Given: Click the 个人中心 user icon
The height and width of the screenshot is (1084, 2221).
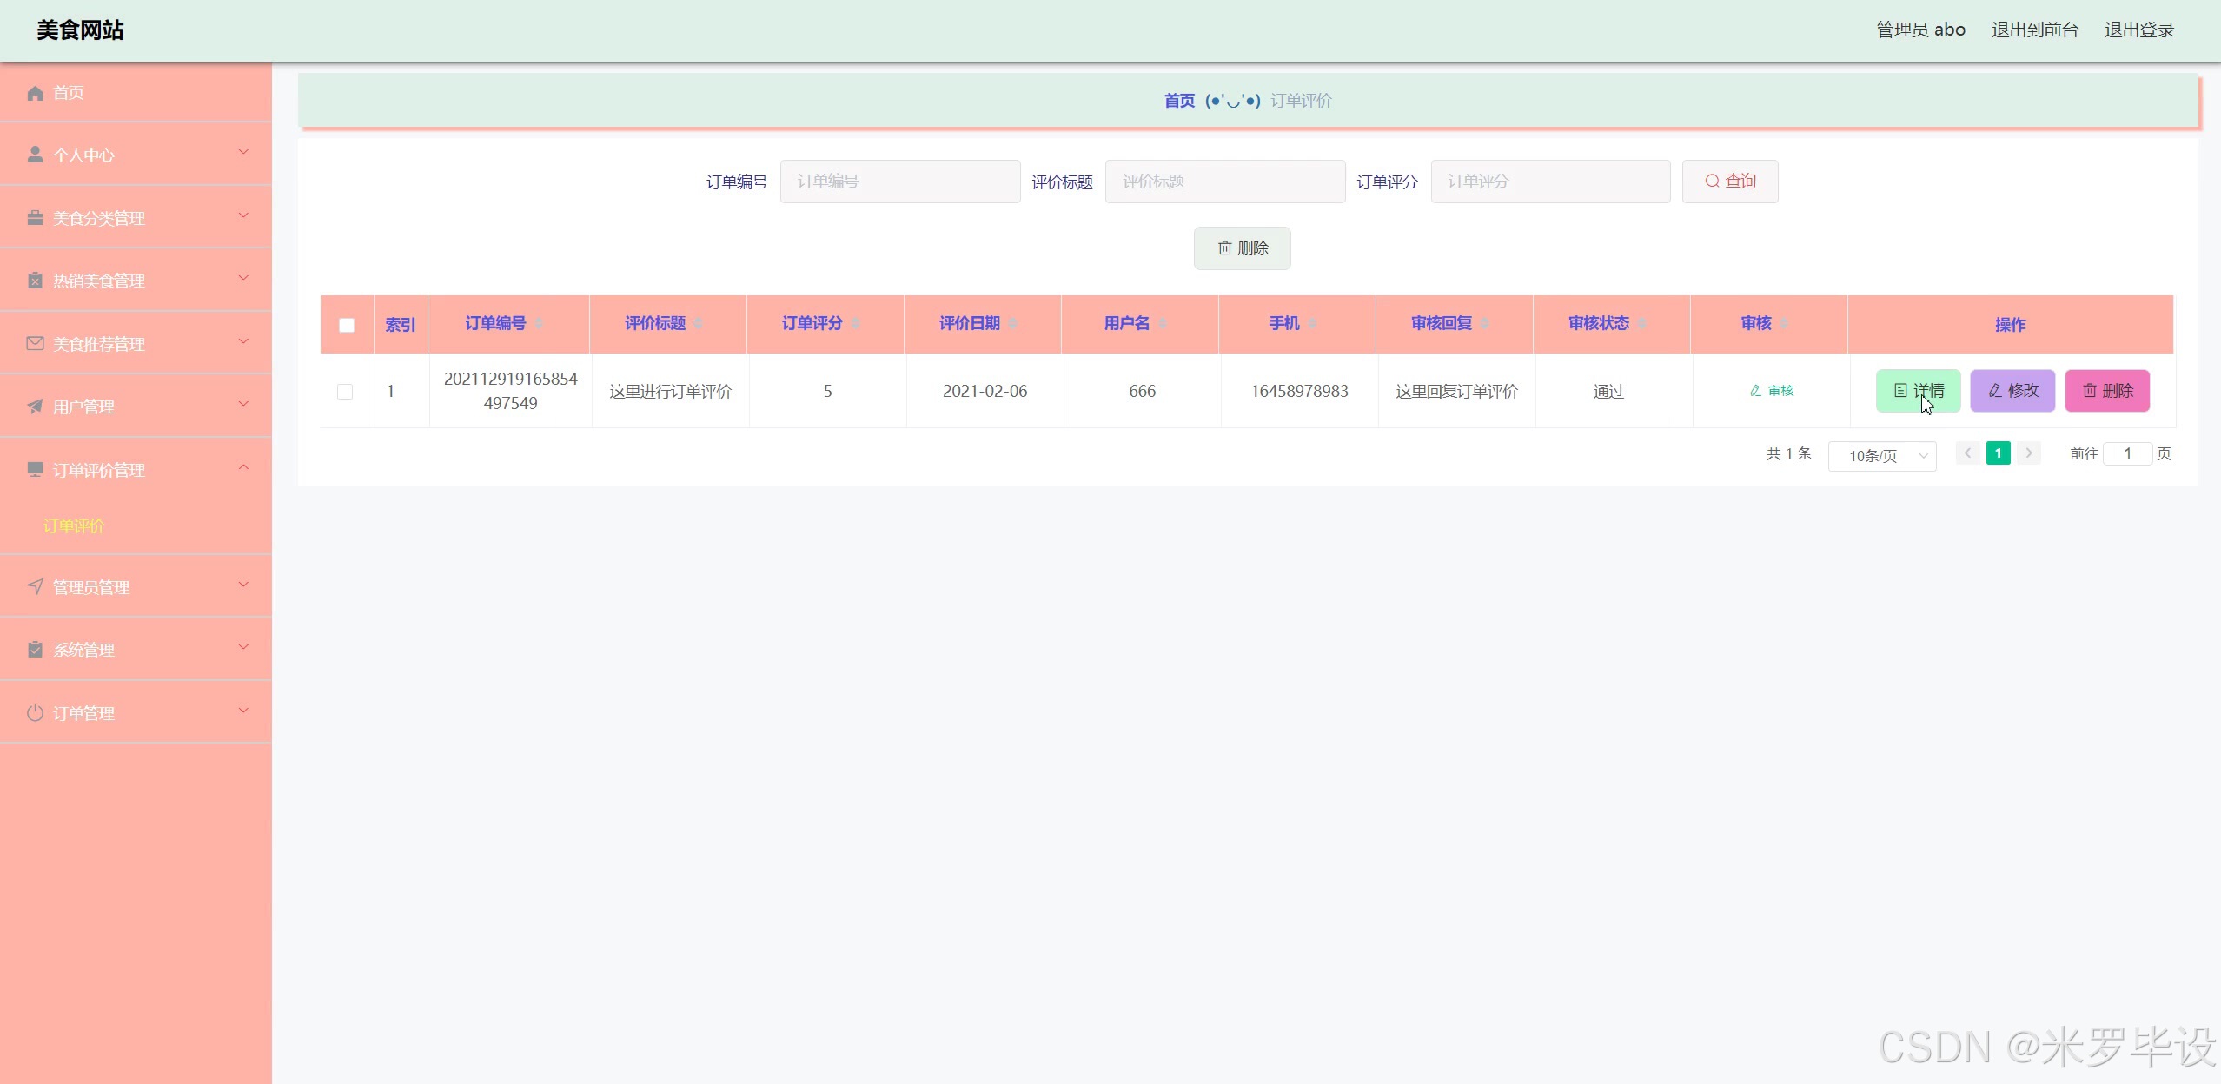Looking at the screenshot, I should click(x=35, y=155).
